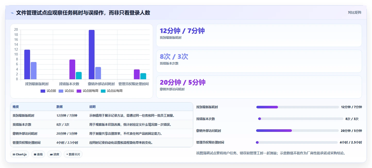The width and height of the screenshot is (372, 168).
Task: Click the 说明 table column header
Action: (92, 107)
